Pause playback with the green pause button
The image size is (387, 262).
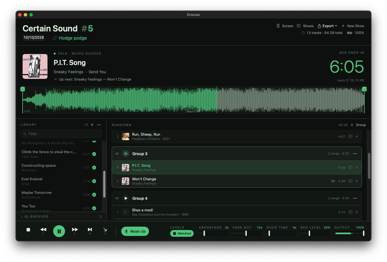click(59, 231)
